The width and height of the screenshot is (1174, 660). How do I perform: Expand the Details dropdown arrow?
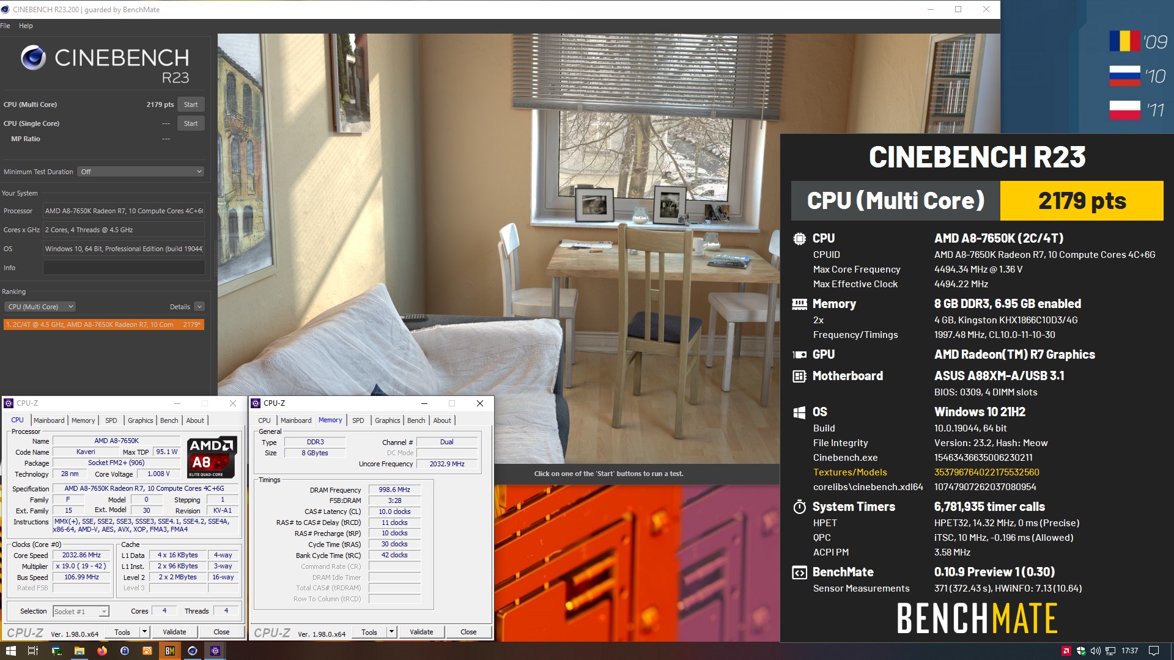click(x=199, y=307)
